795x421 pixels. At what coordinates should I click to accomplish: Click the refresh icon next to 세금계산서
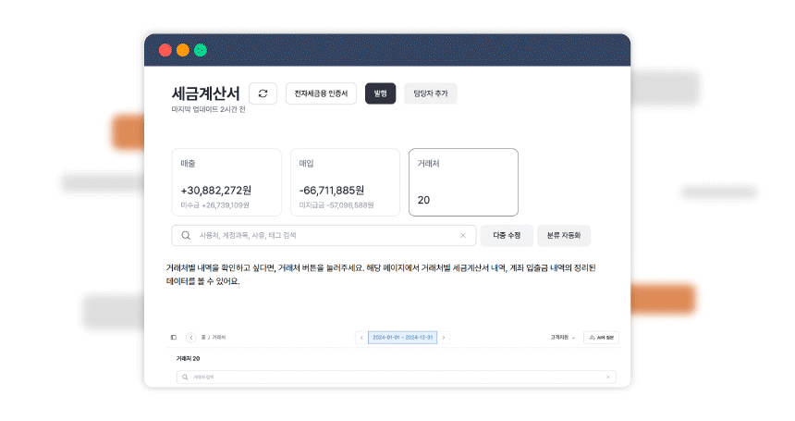click(263, 93)
